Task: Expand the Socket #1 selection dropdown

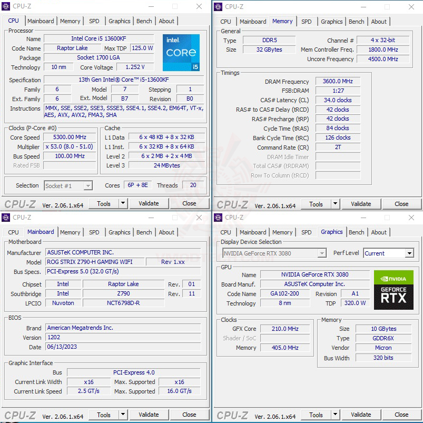Action: tap(87, 185)
